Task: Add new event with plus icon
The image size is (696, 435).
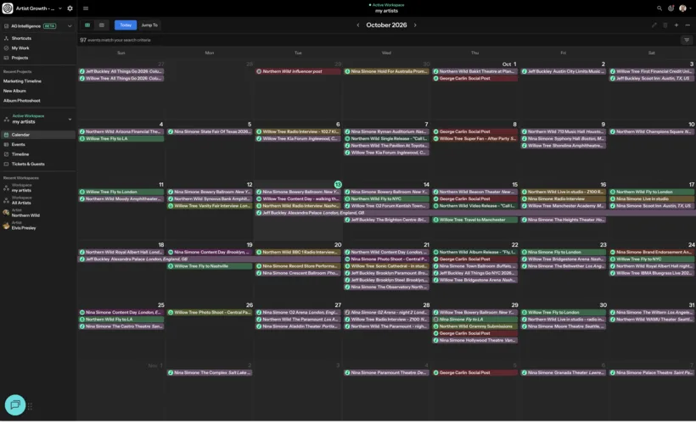Action: tap(676, 25)
